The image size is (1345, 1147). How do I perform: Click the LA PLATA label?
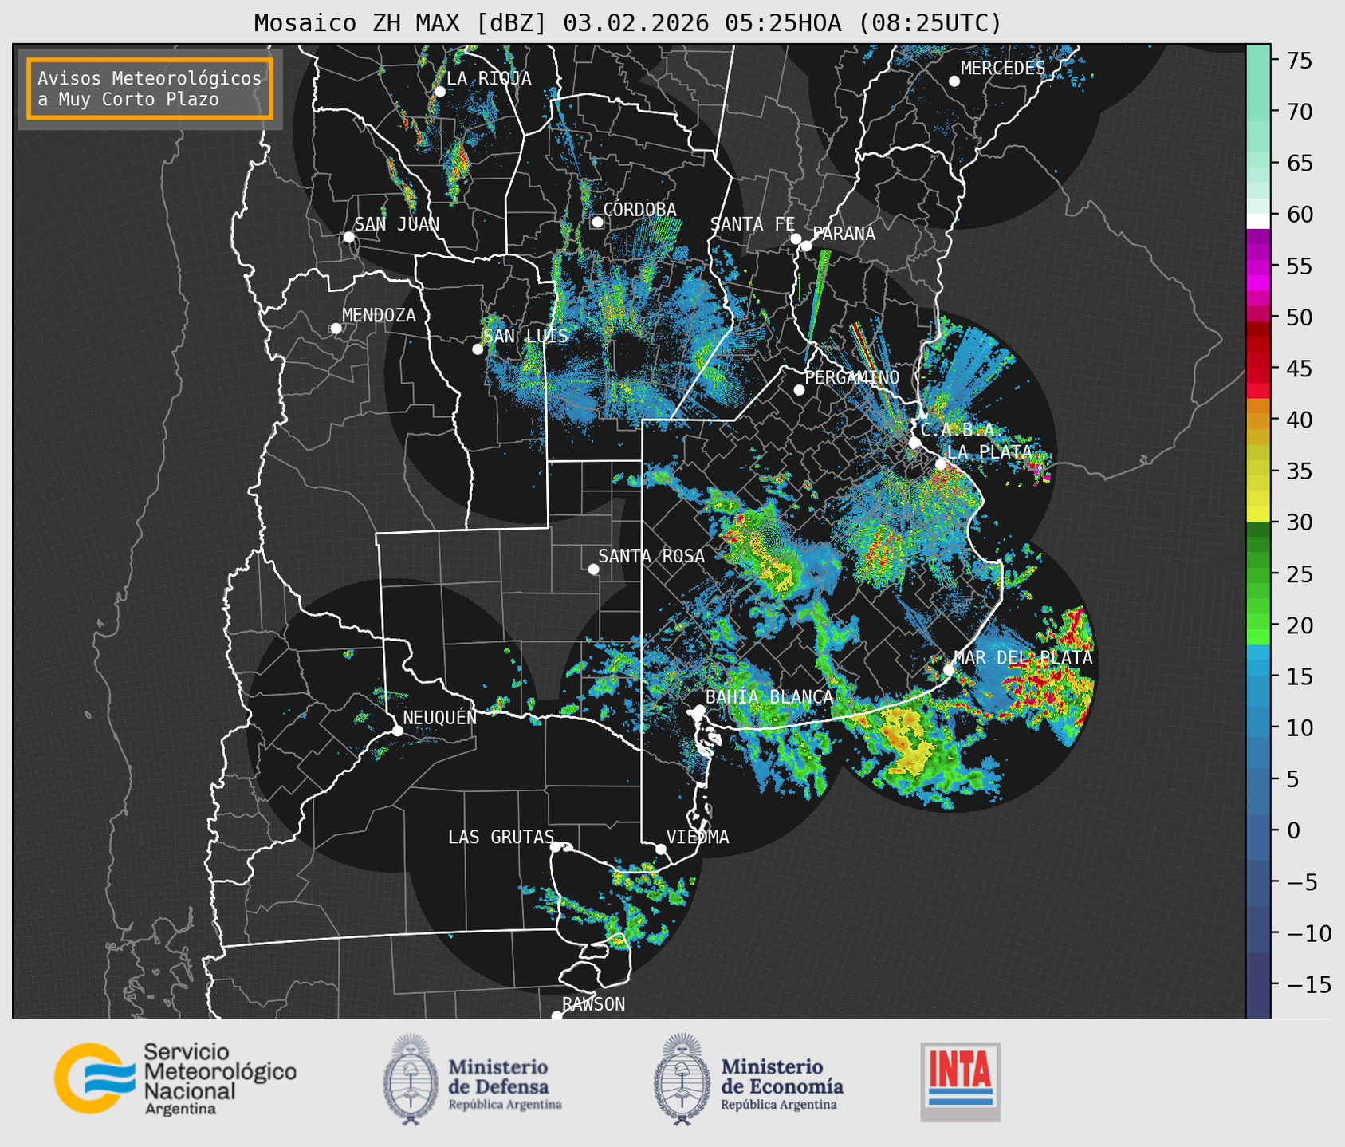coord(989,452)
